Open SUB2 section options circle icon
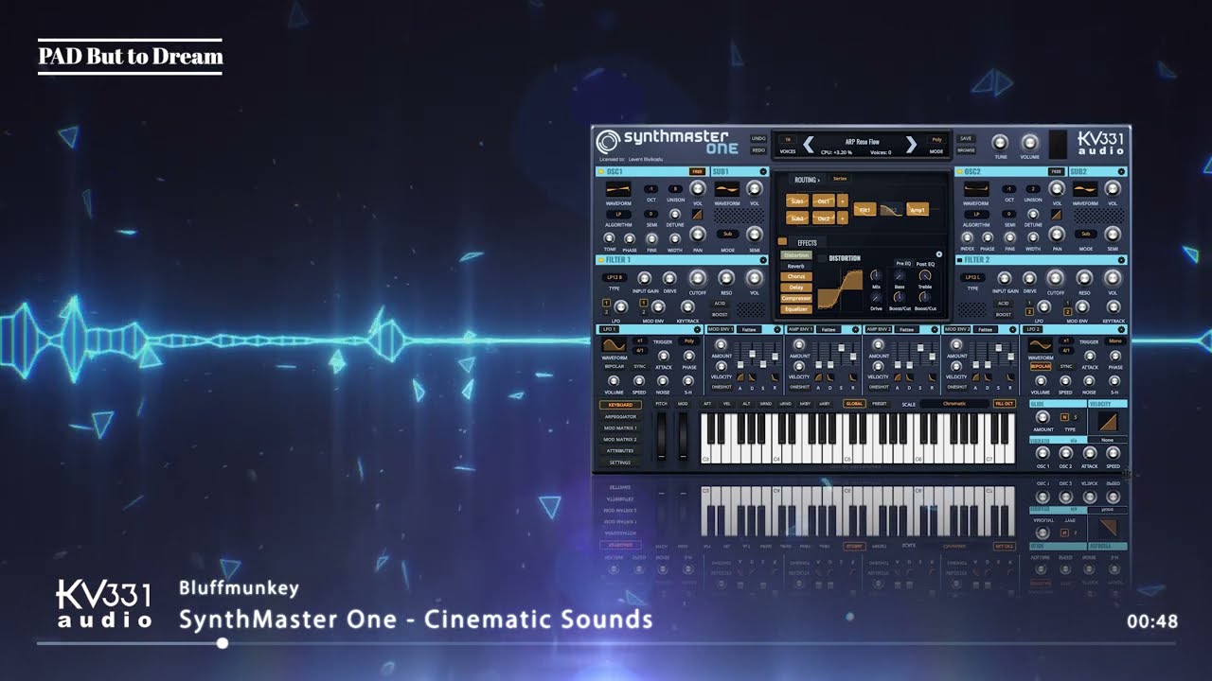 point(1121,171)
